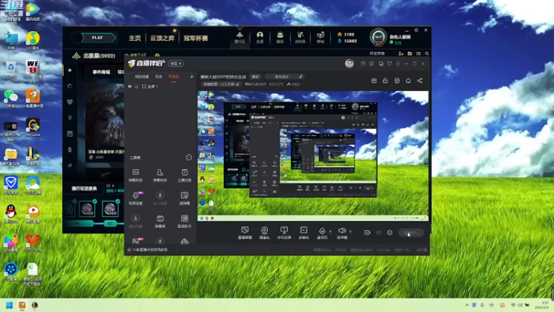Open WeChat desktop icon
Image resolution: width=554 pixels, height=312 pixels.
11,98
